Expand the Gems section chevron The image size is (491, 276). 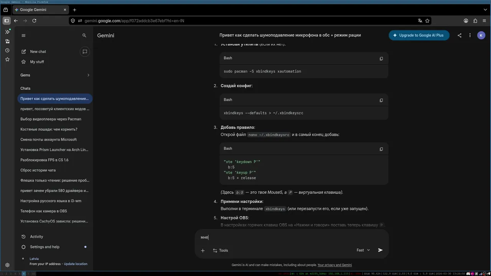tap(88, 75)
